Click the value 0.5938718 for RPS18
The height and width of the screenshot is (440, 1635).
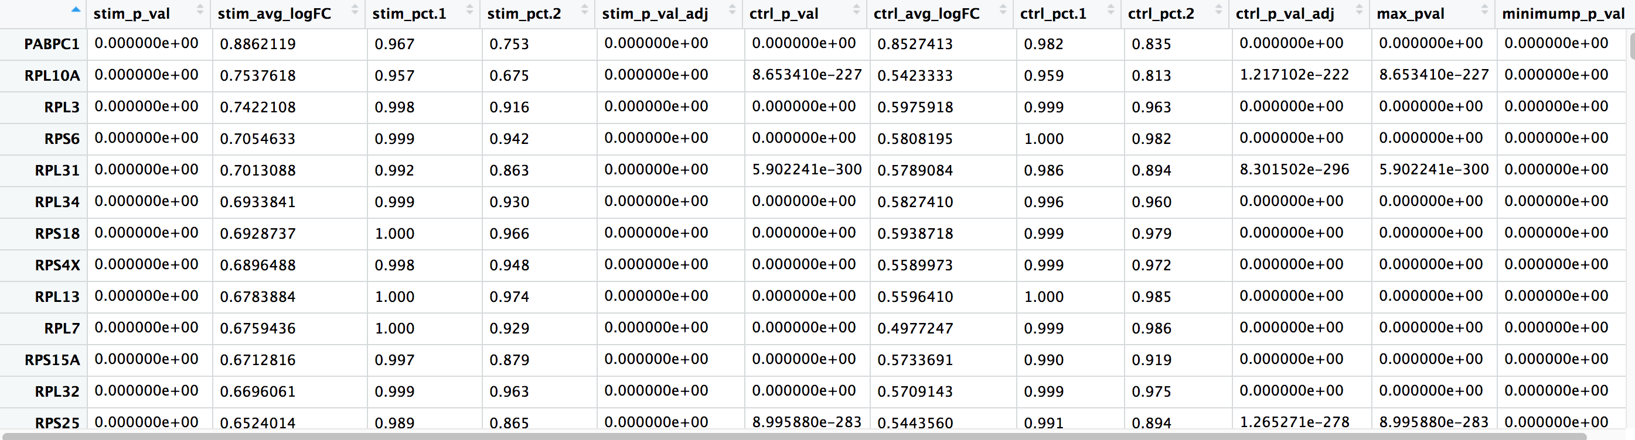[915, 234]
